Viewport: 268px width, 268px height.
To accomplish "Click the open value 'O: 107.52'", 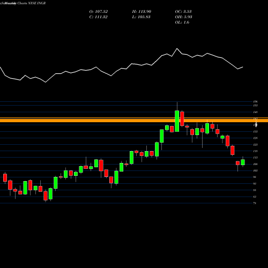I will coord(99,12).
